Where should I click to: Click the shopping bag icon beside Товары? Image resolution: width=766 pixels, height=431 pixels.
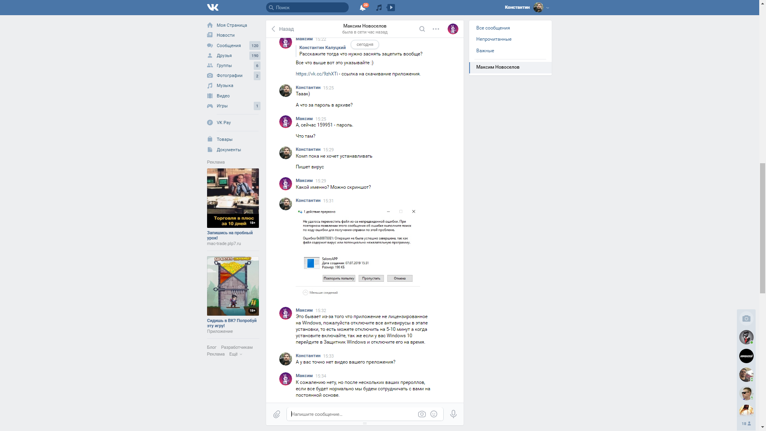tap(210, 139)
